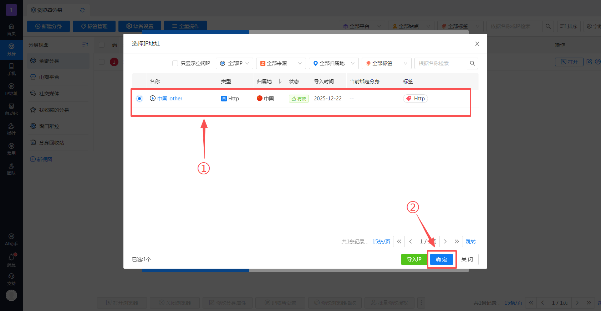This screenshot has height=311, width=601.
Task: Toggle the checkbox of row 1 in background list
Action: tap(102, 62)
